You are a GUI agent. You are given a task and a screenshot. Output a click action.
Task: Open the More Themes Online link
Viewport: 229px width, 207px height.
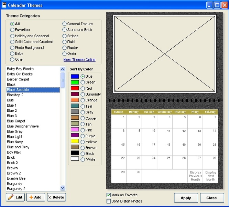pos(79,60)
